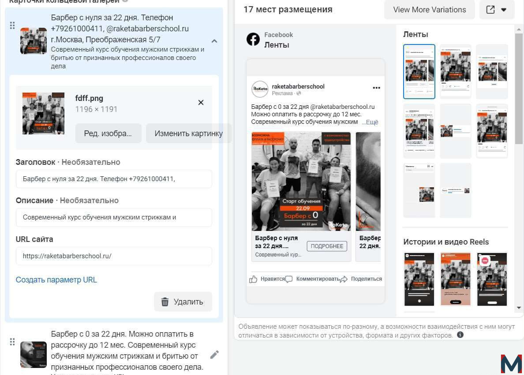Viewport: 524px width, 375px height.
Task: Click the ПОДРОБНЕЕ call-to-action button
Action: [x=327, y=246]
